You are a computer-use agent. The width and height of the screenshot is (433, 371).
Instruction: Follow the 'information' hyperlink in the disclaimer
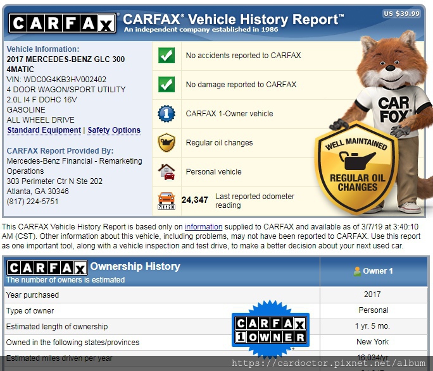203,227
